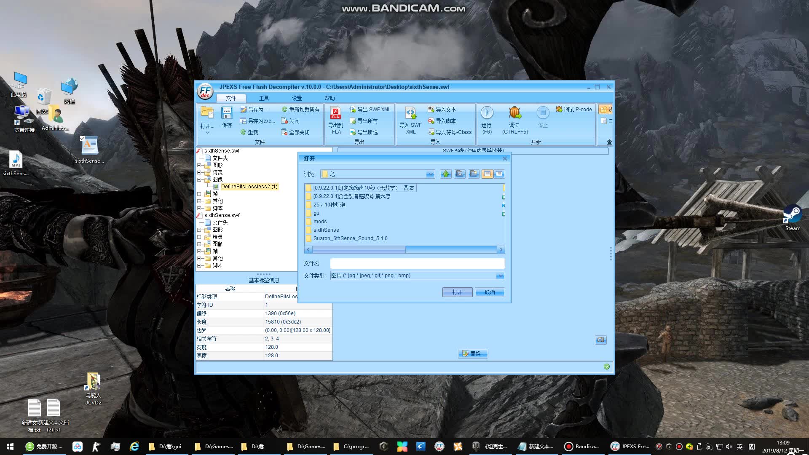Image resolution: width=809 pixels, height=455 pixels.
Task: Click the home folder icon in dialog
Action: [x=460, y=174]
